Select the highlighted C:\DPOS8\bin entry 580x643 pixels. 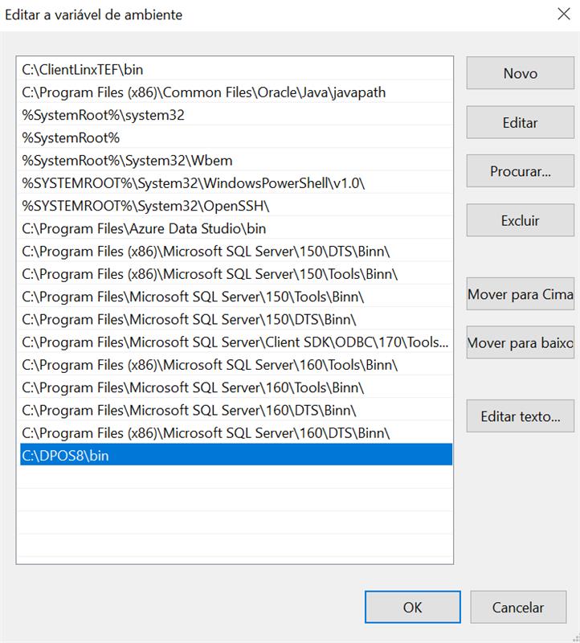click(x=65, y=456)
